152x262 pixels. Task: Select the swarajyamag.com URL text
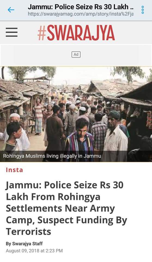(x=81, y=14)
